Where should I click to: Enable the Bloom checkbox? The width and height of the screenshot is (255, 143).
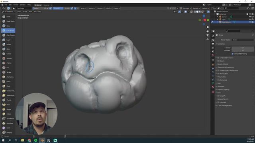pyautogui.click(x=218, y=61)
